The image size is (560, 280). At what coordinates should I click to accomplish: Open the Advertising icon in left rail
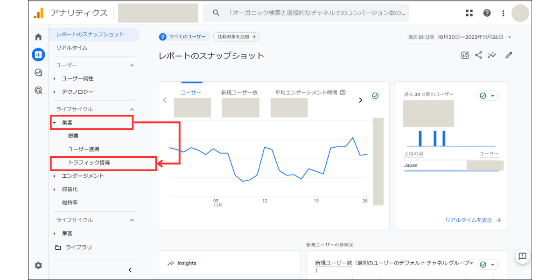[38, 90]
